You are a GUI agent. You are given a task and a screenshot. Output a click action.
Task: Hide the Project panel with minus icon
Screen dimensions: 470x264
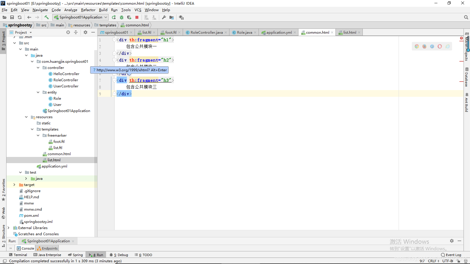(x=93, y=32)
